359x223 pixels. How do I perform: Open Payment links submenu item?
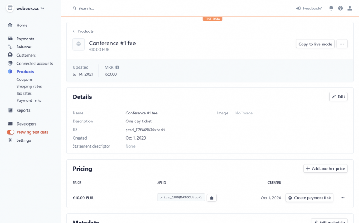tap(29, 100)
